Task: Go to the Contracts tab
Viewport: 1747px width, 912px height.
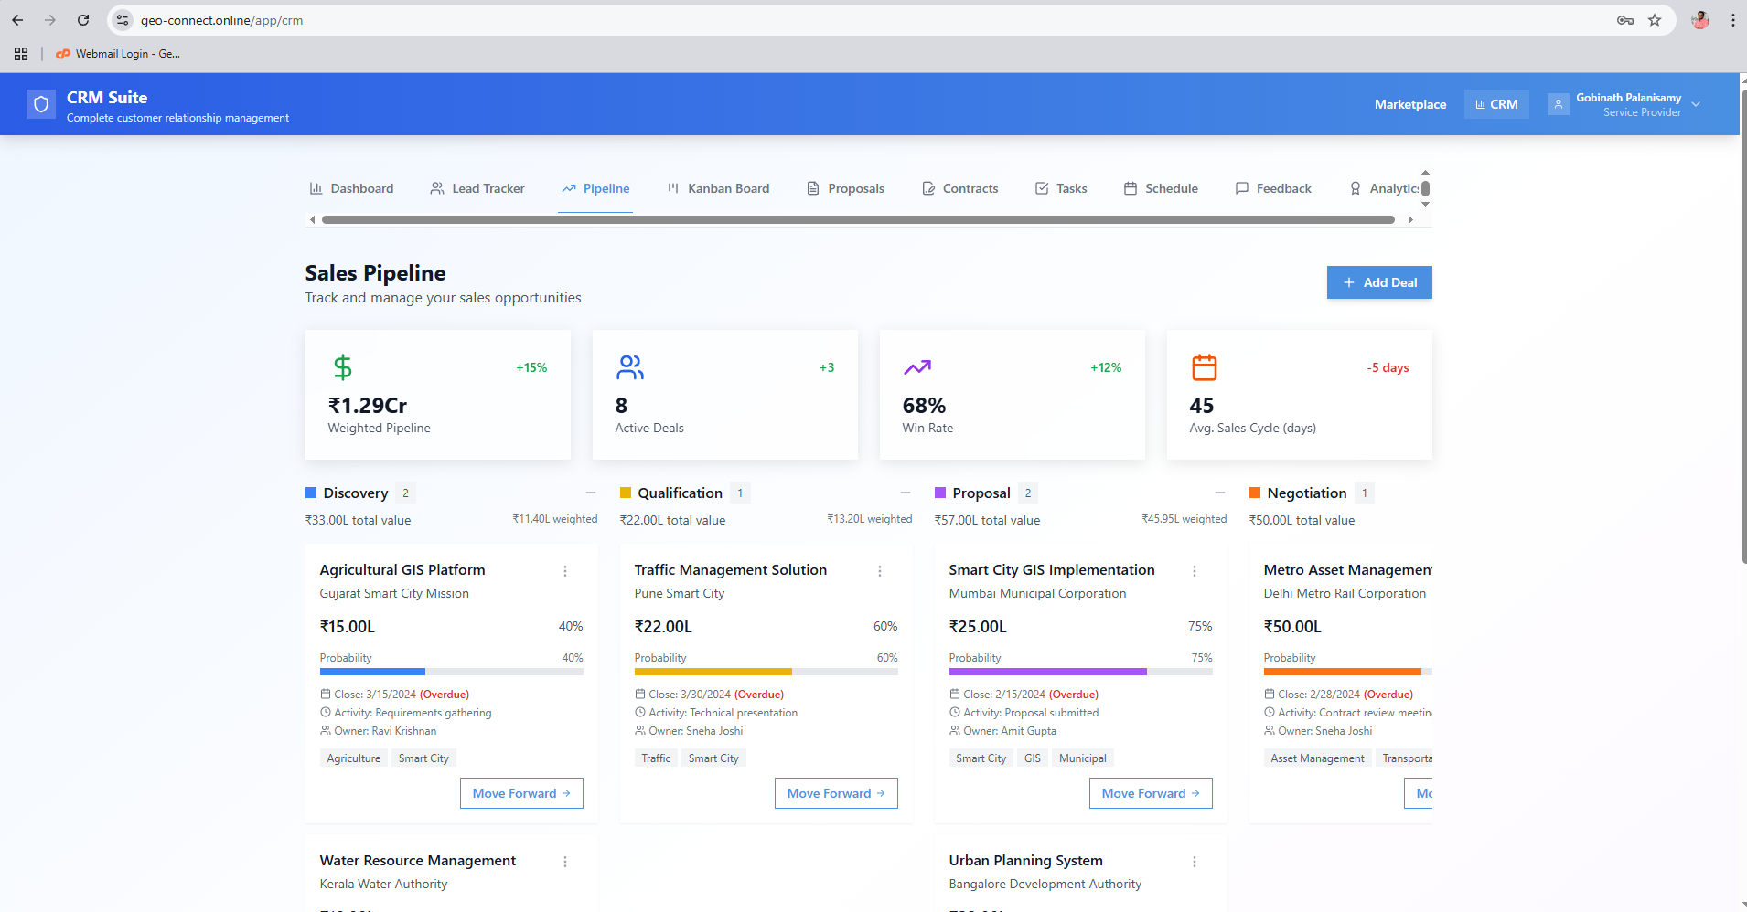Action: point(960,188)
